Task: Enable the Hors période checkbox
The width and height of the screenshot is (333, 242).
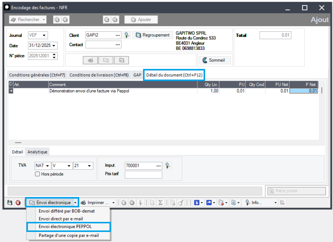Action: (x=37, y=174)
